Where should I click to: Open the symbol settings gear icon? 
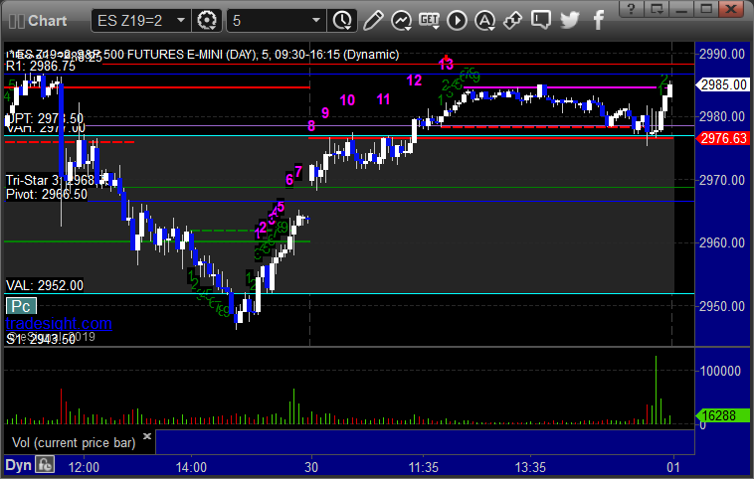[x=207, y=21]
